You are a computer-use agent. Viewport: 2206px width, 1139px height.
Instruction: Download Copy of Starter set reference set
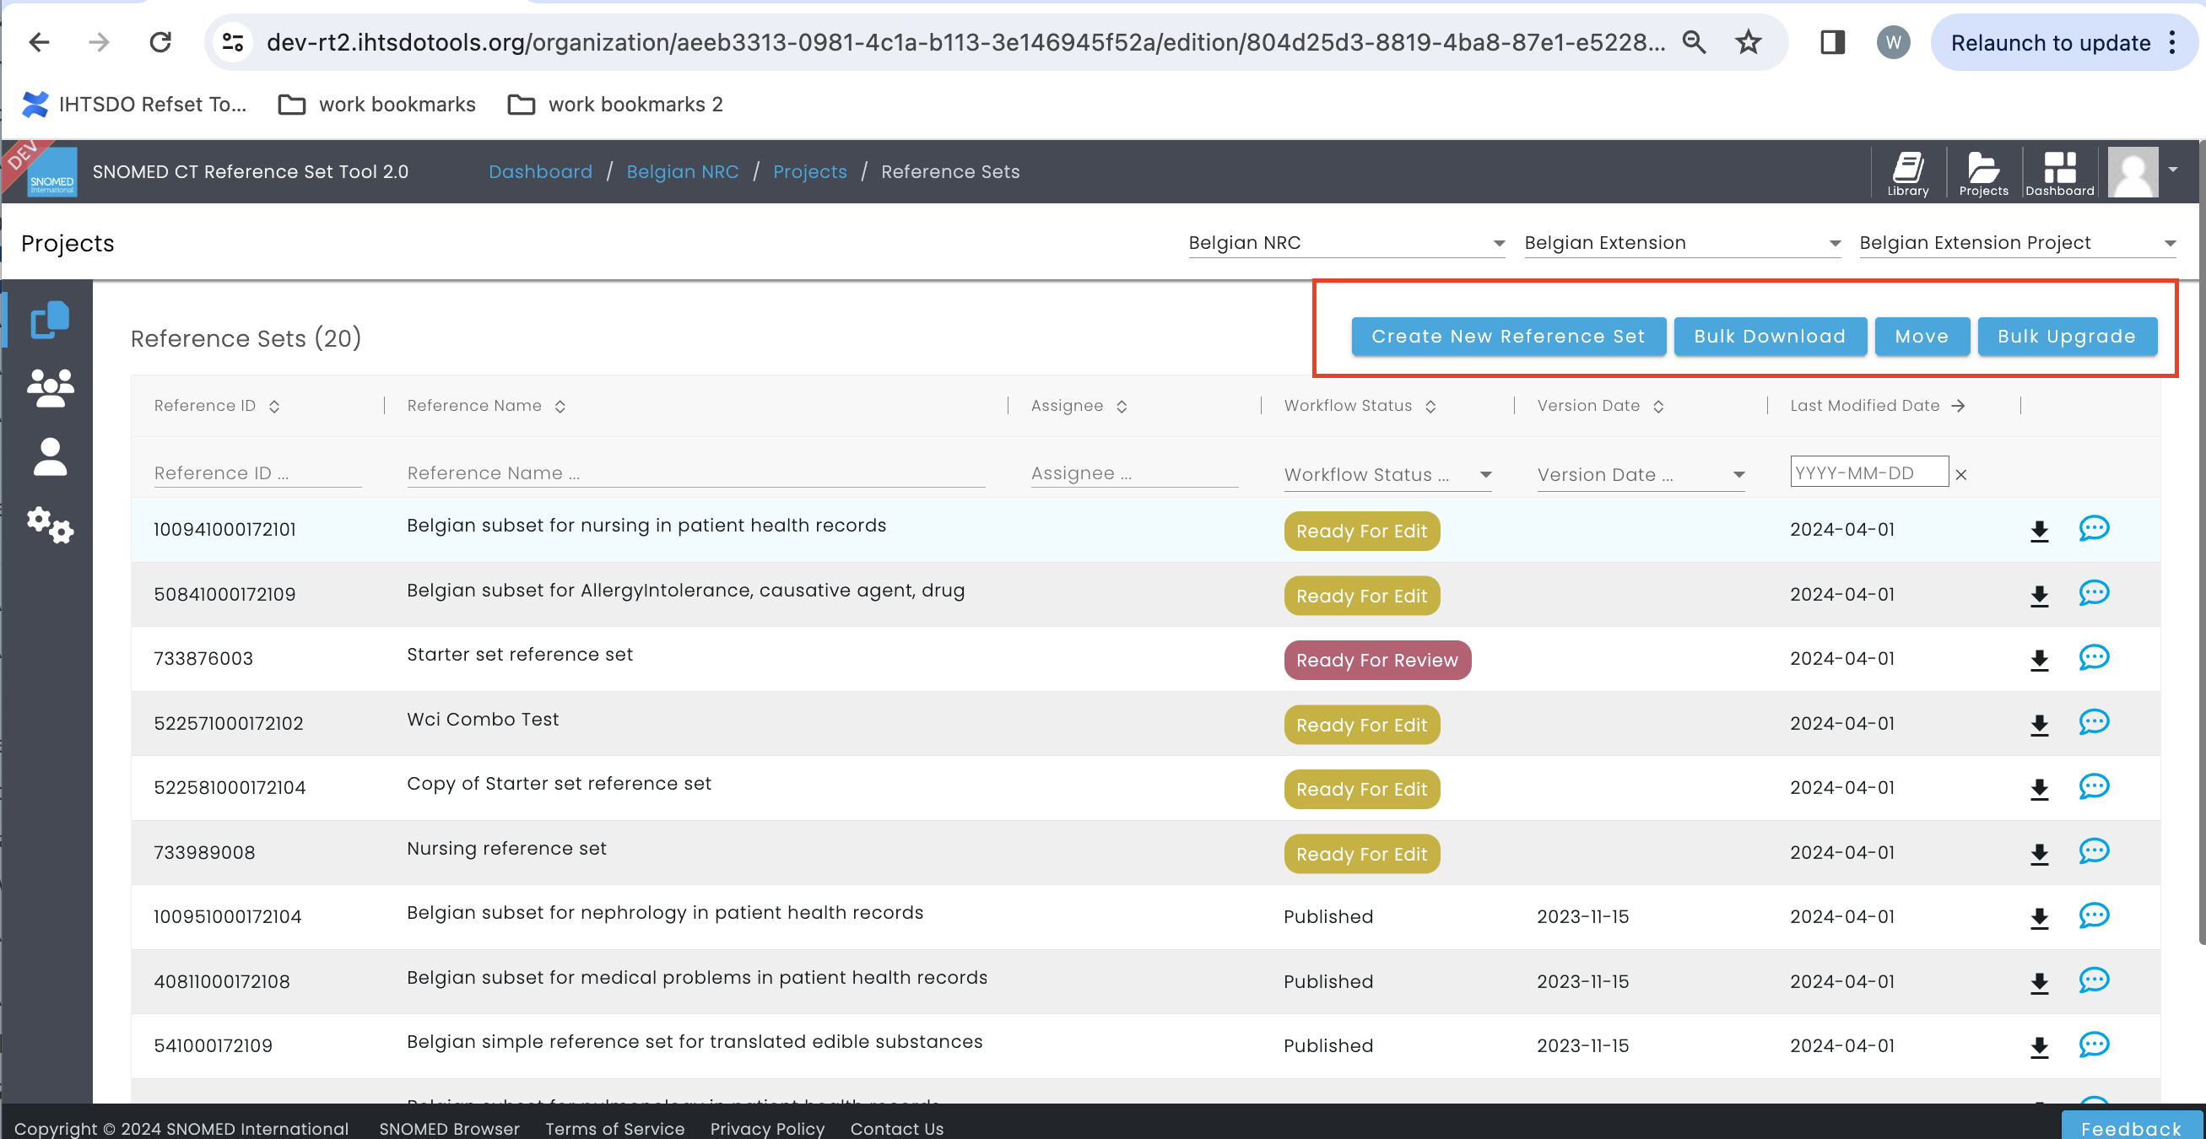coord(2039,790)
